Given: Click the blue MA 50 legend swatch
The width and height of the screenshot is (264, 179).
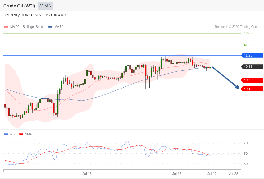Looking at the screenshot, I should click(50, 27).
